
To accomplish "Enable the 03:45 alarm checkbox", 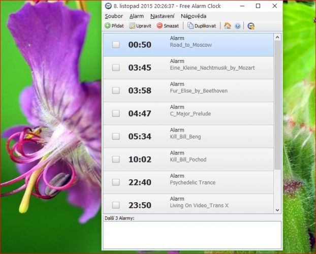I will pos(116,68).
